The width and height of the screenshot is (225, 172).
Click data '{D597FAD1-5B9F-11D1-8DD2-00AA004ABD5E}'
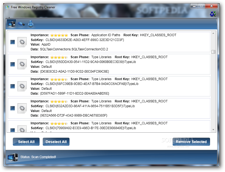[x=75, y=94]
